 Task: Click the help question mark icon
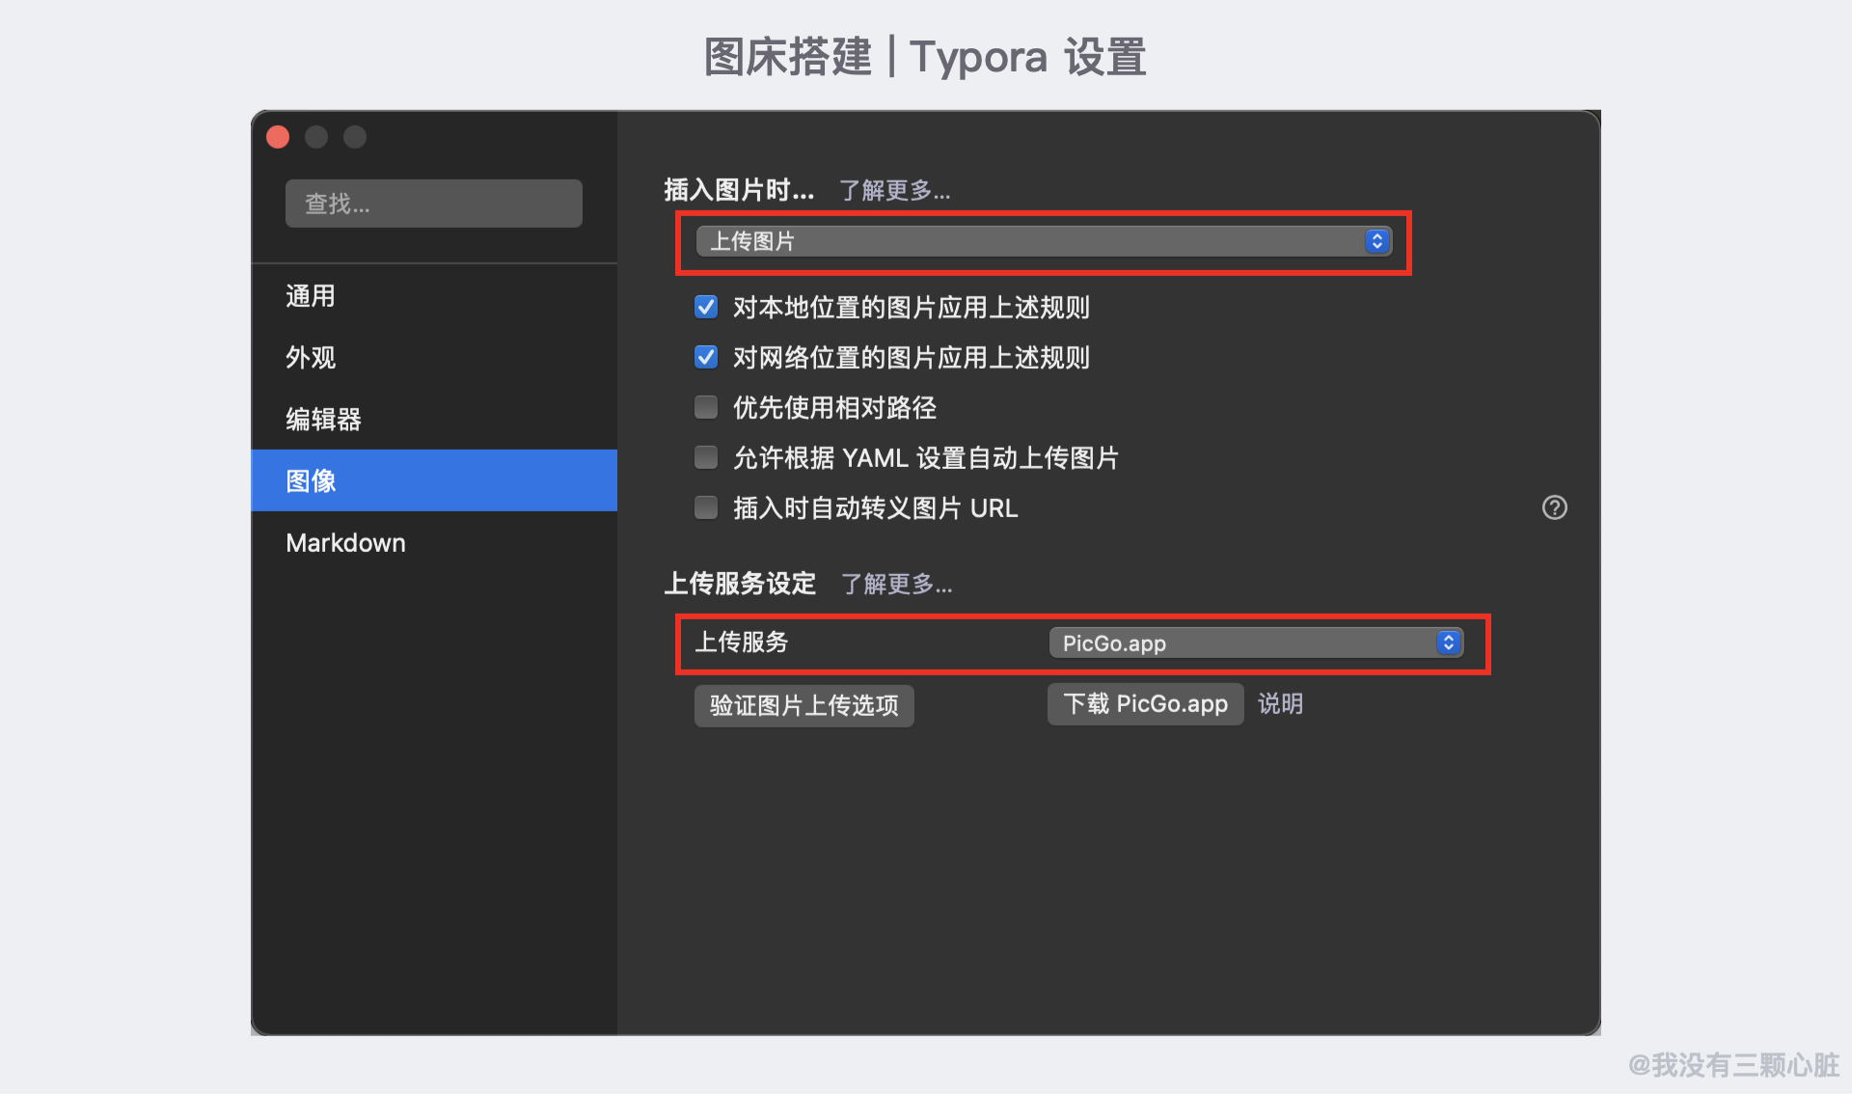(1554, 507)
